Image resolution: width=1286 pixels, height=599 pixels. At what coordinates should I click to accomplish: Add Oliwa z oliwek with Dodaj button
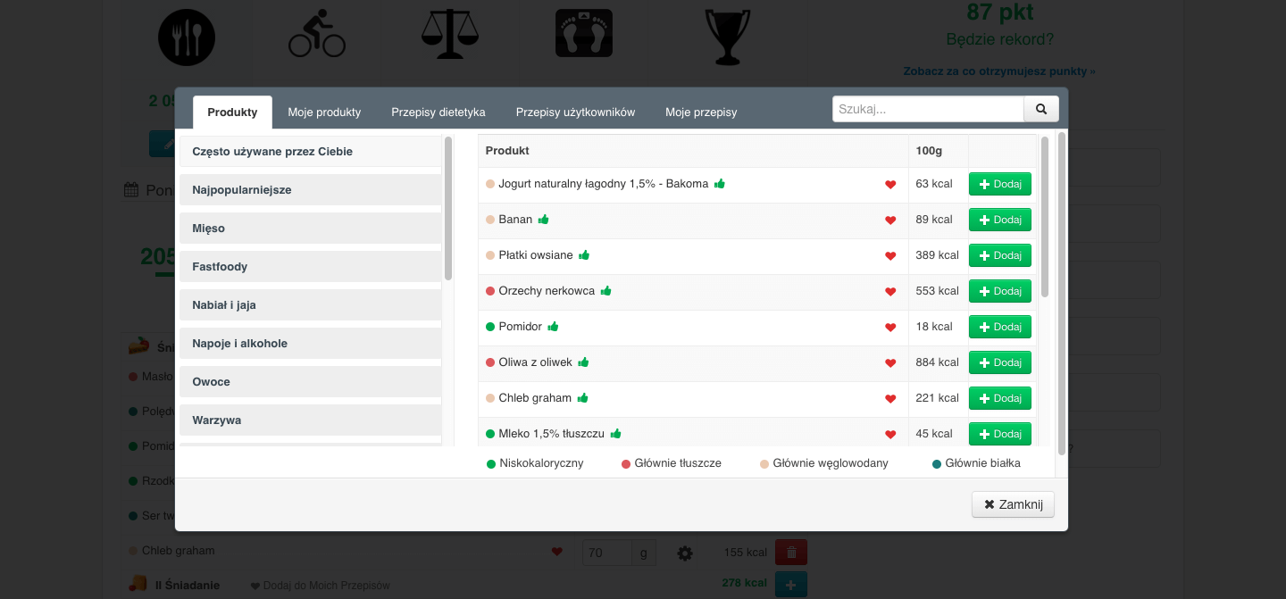tap(1000, 362)
